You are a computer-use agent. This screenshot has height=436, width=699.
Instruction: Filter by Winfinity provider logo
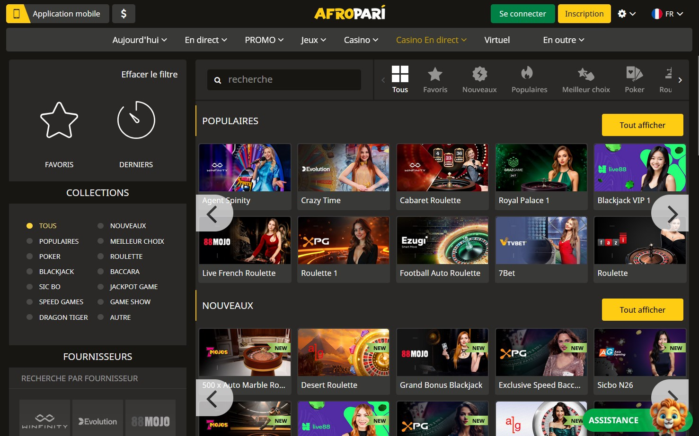click(45, 420)
